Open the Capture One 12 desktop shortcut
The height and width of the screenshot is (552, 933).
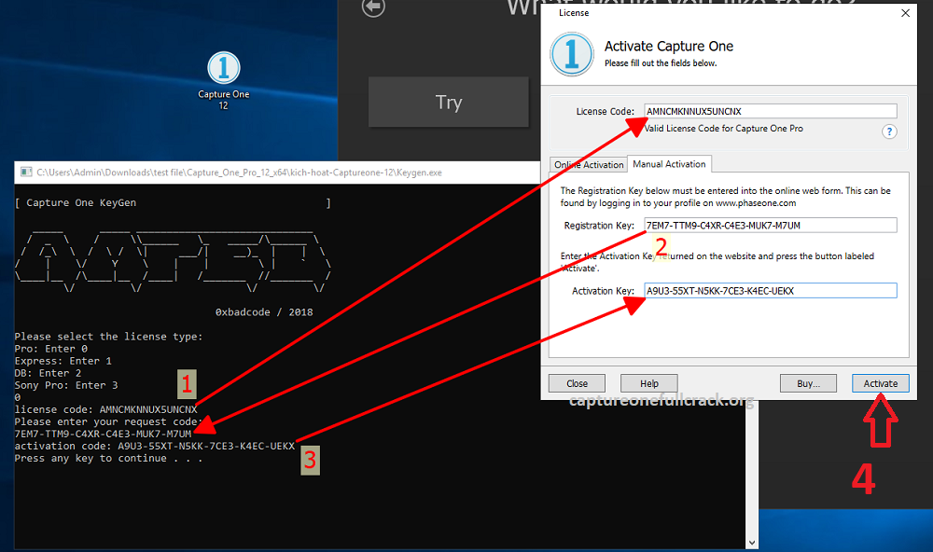point(224,81)
